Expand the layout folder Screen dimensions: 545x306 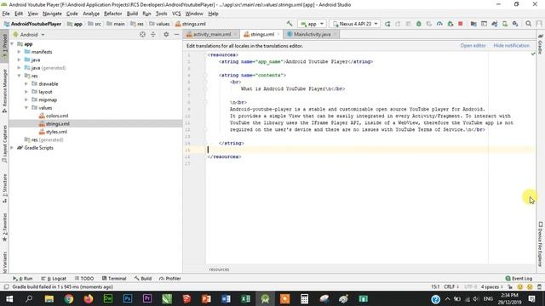[26, 92]
